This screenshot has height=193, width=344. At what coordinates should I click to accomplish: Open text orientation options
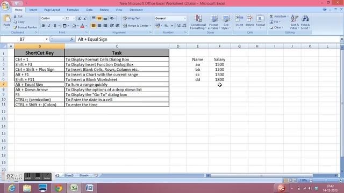tap(112, 18)
